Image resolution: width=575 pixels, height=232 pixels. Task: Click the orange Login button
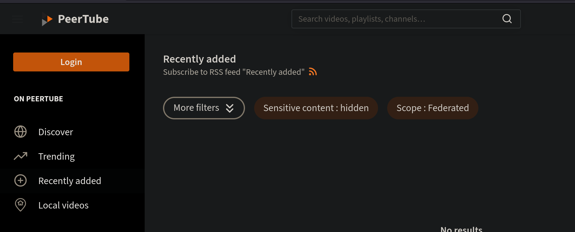coord(71,62)
